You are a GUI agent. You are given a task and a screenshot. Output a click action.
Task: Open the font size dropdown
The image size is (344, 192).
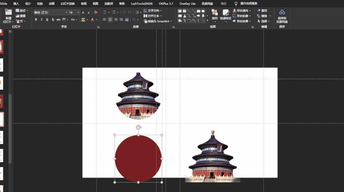pyautogui.click(x=77, y=12)
